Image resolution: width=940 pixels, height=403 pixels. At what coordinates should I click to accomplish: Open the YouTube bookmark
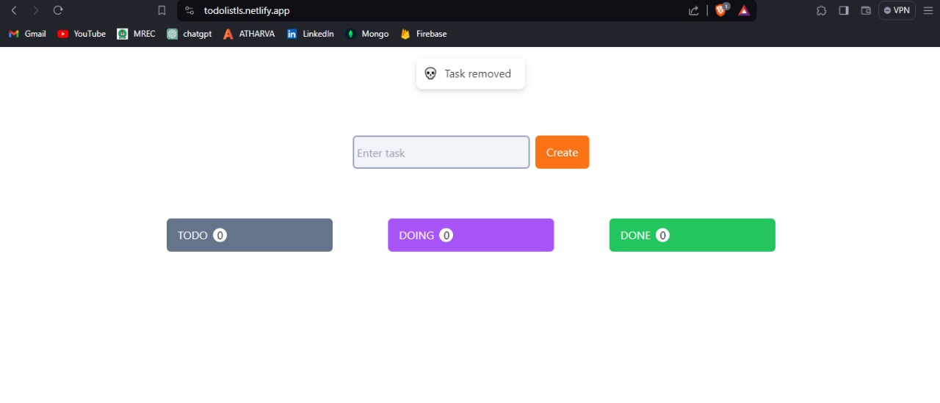tap(82, 34)
